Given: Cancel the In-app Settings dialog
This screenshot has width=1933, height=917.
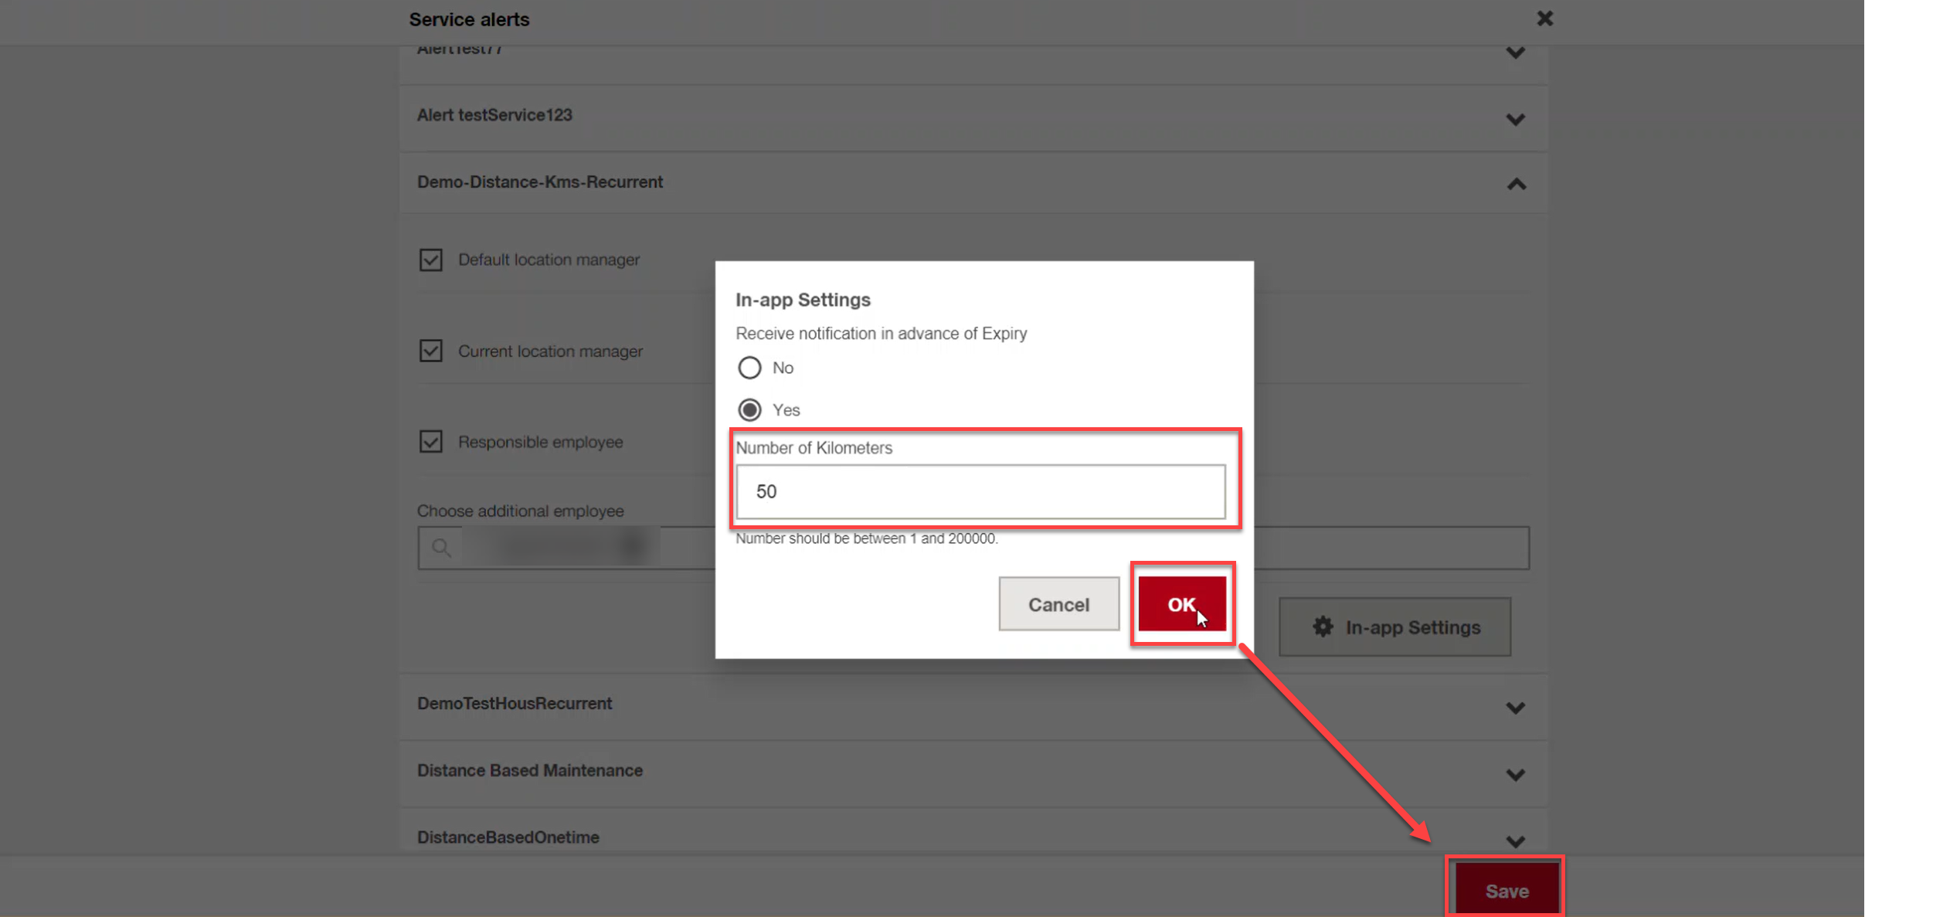Looking at the screenshot, I should [x=1058, y=604].
